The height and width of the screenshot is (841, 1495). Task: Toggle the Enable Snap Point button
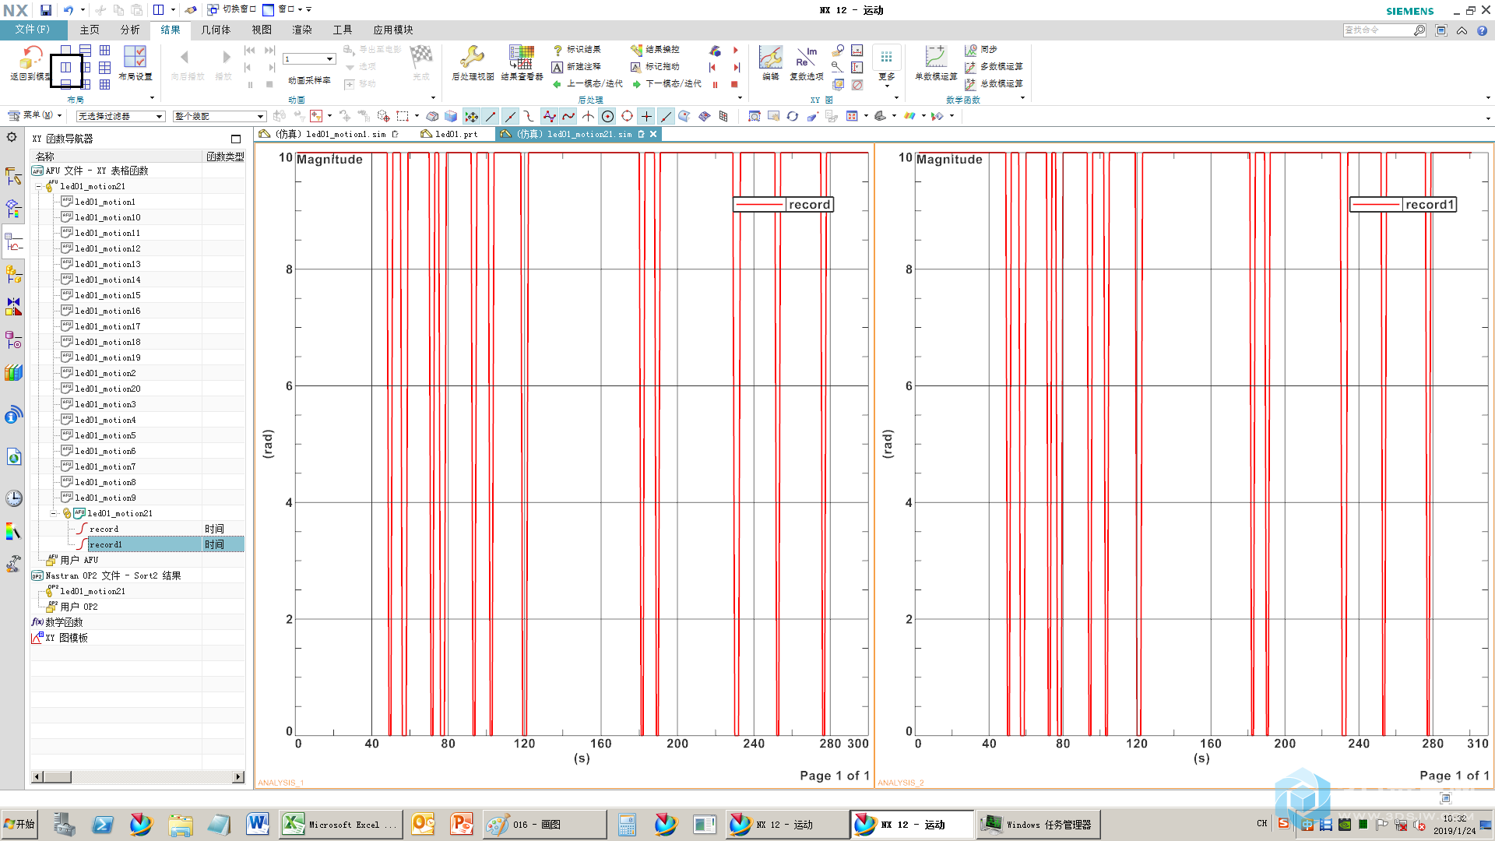click(471, 116)
